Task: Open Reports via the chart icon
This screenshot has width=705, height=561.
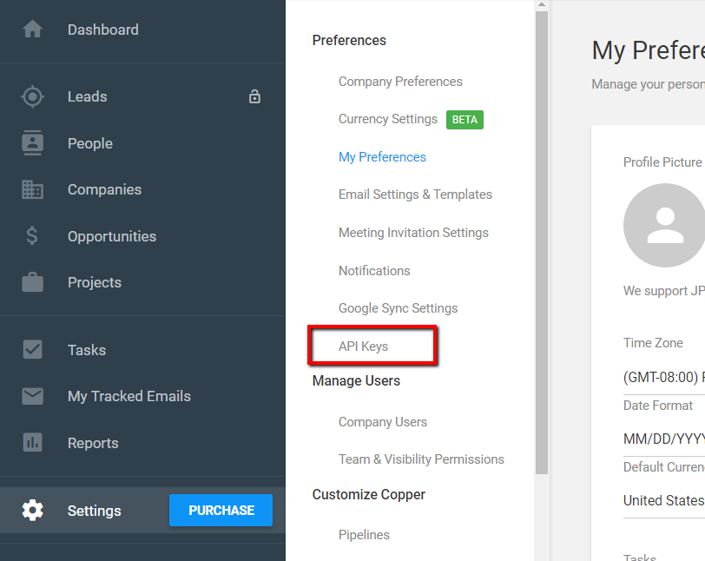Action: tap(32, 442)
